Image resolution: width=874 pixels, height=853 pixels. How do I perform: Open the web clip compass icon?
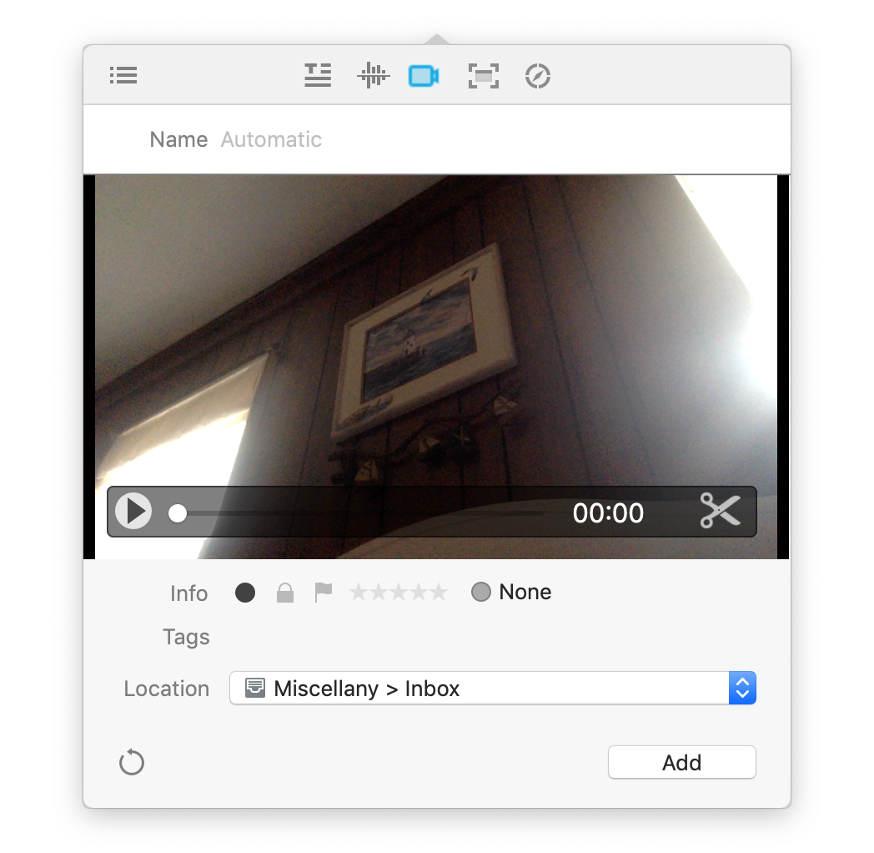[538, 76]
